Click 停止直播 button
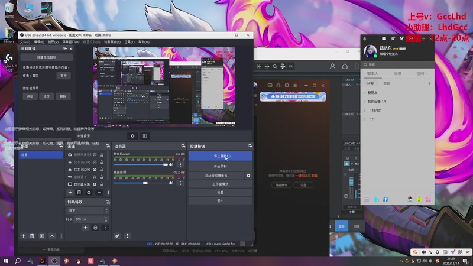This screenshot has height=266, width=473. [x=220, y=156]
